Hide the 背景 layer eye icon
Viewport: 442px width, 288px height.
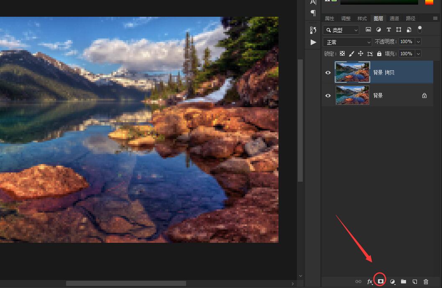(328, 95)
